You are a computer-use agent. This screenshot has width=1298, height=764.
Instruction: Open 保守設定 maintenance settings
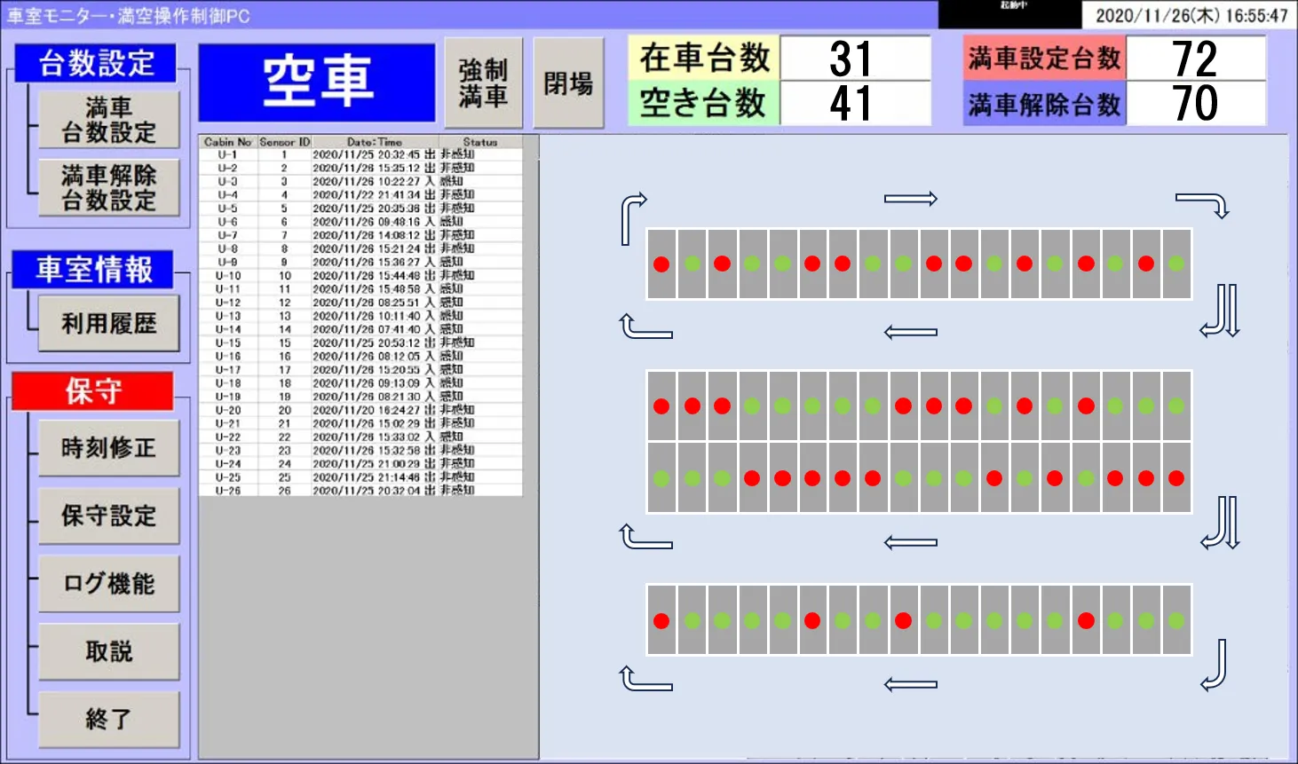click(109, 516)
